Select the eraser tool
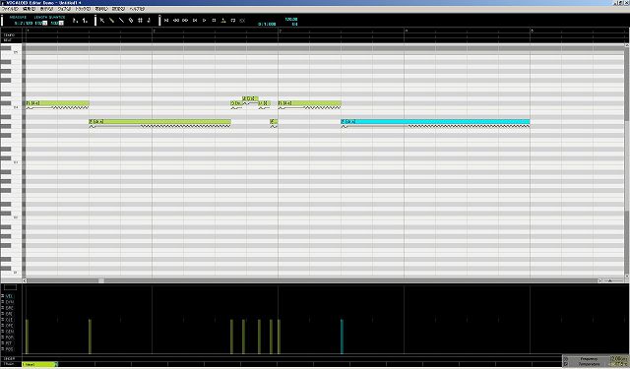 point(131,20)
